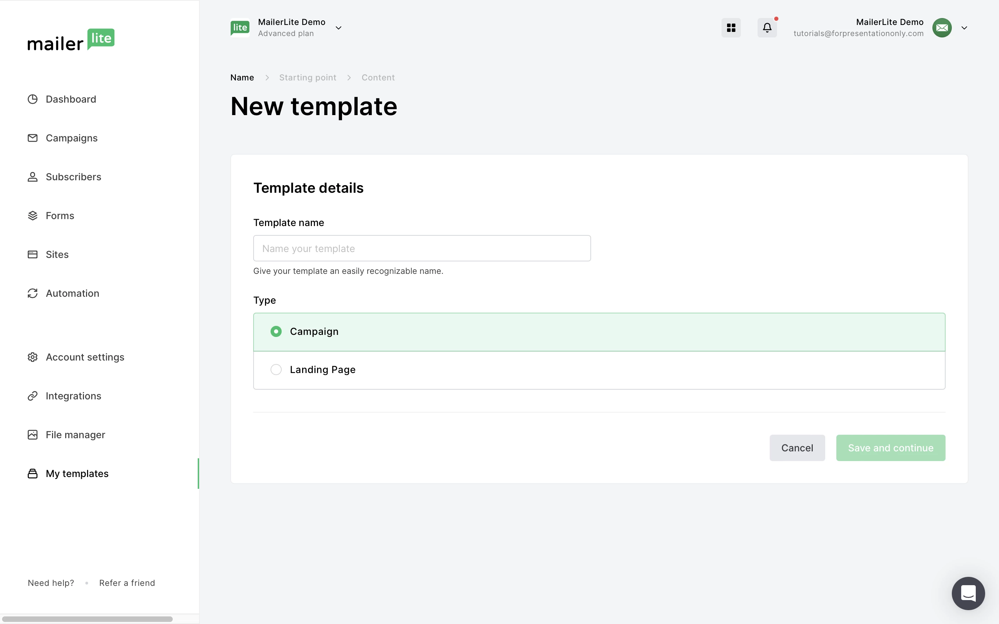Image resolution: width=999 pixels, height=624 pixels.
Task: Select the Campaign radio button
Action: (276, 331)
